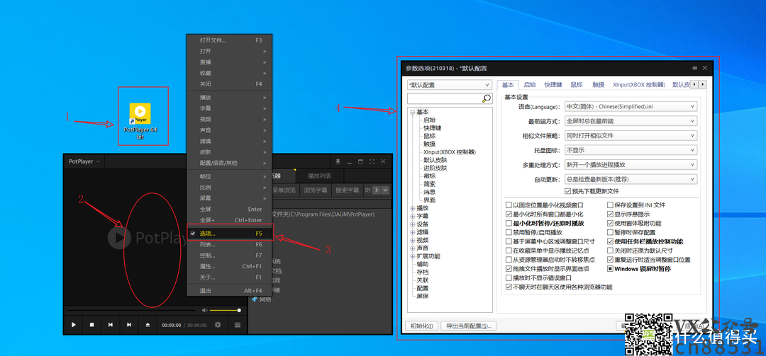Click the pin icon in preferences title bar
The width and height of the screenshot is (766, 356).
(694, 68)
